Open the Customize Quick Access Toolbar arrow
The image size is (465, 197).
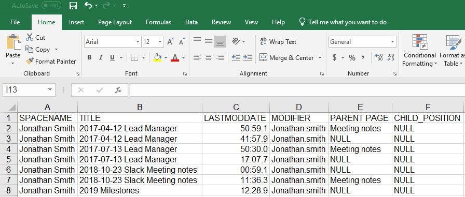(124, 6)
